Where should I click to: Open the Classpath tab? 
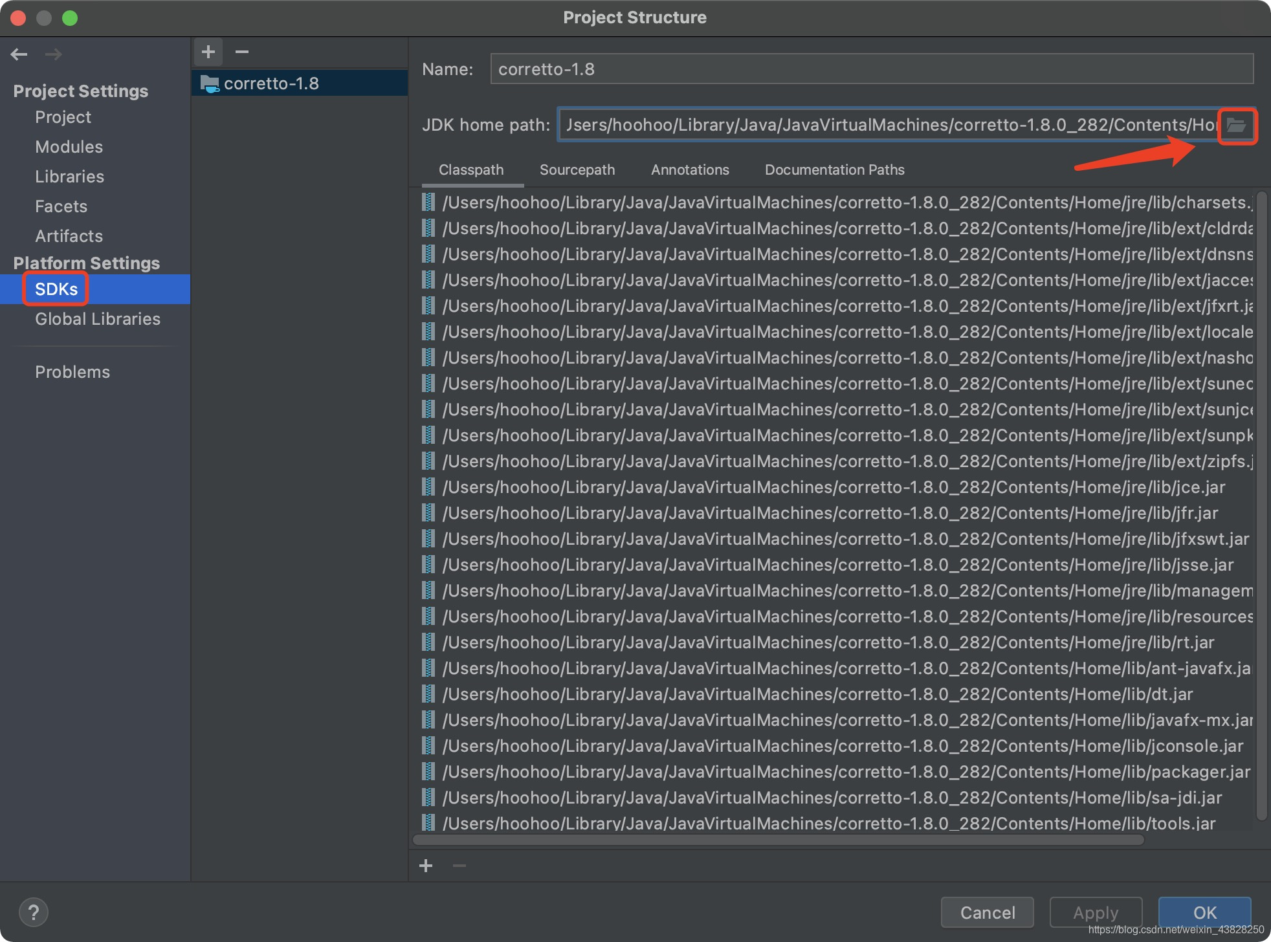[471, 170]
